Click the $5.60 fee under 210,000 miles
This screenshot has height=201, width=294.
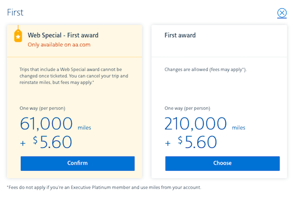[x=197, y=142]
